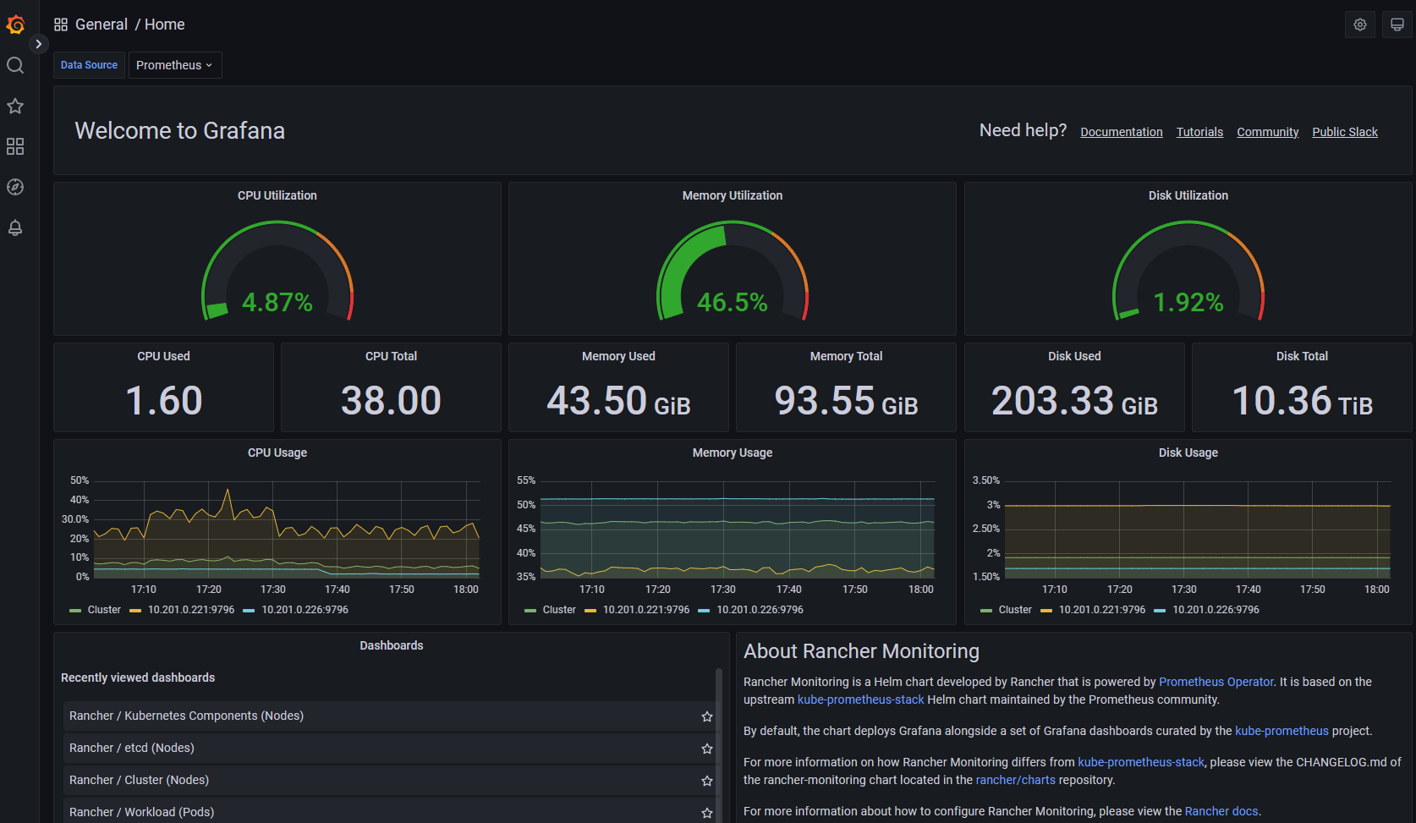Toggle 10.201.0.226:9796 series in CPU Usage legend
This screenshot has width=1416, height=823.
[305, 610]
